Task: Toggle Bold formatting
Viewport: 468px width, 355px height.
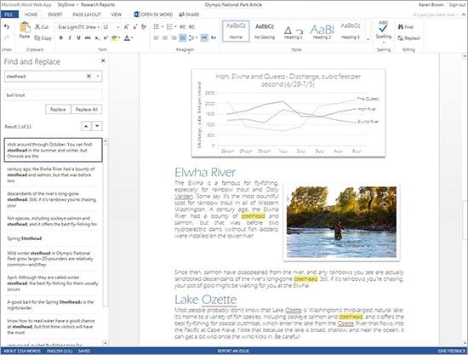Action: click(x=61, y=38)
